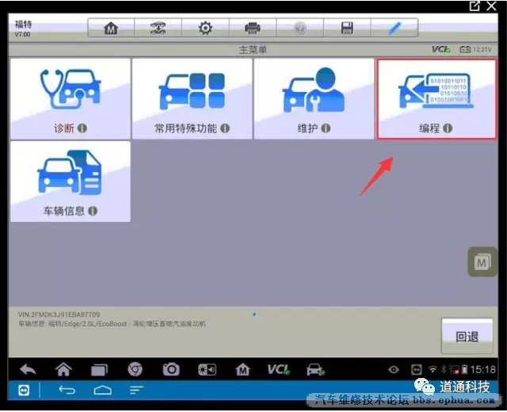The width and height of the screenshot is (507, 412).
Task: Click the save floppy-disk toolbar icon
Action: (x=347, y=29)
